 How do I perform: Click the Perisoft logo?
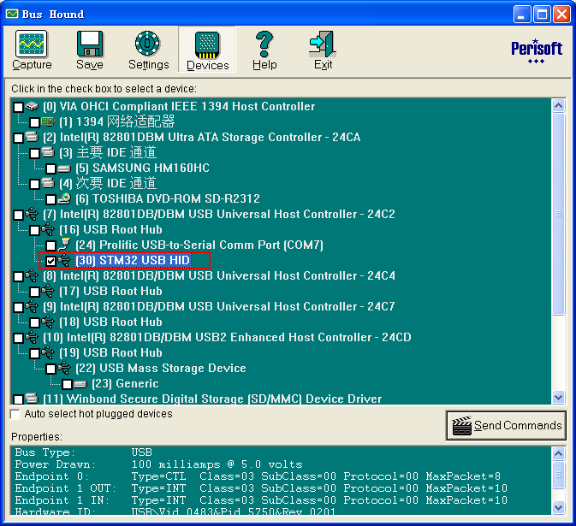(x=537, y=51)
